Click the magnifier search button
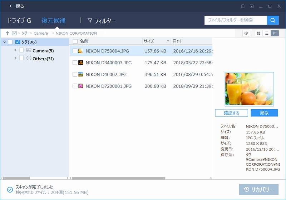This screenshot has height=200, width=286. pyautogui.click(x=273, y=20)
